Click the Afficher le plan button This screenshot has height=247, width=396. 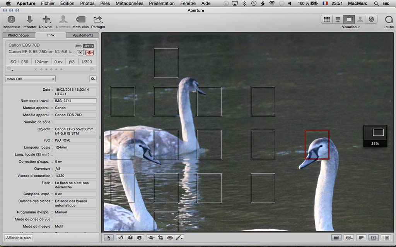tap(19, 238)
